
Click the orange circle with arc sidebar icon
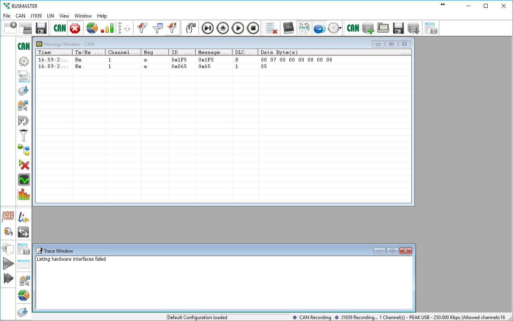tap(8, 232)
